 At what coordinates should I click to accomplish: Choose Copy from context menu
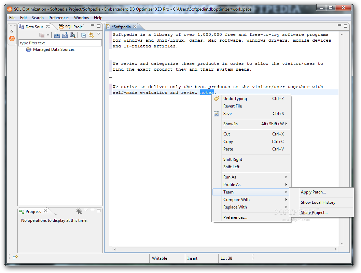(x=251, y=142)
